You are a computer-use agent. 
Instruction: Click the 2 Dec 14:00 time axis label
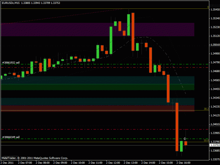(x=148, y=163)
